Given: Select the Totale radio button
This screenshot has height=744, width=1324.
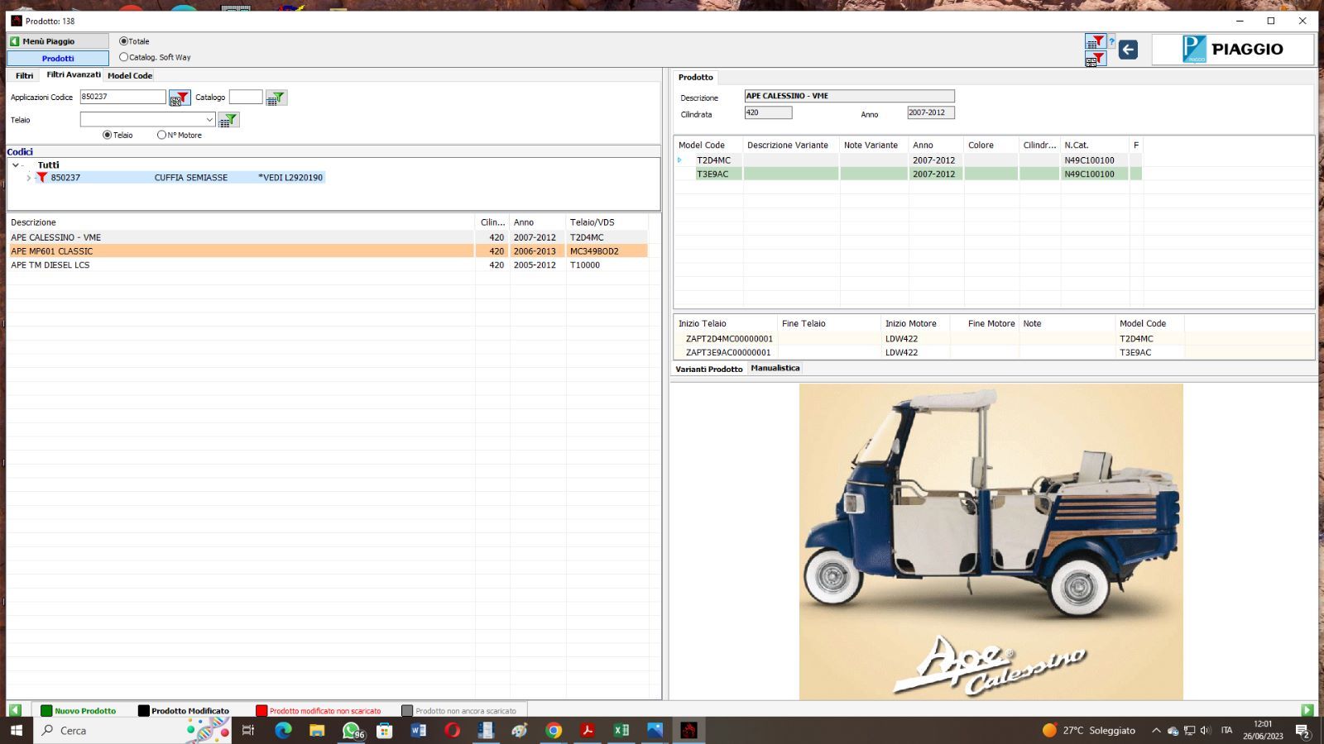Looking at the screenshot, I should pyautogui.click(x=124, y=41).
